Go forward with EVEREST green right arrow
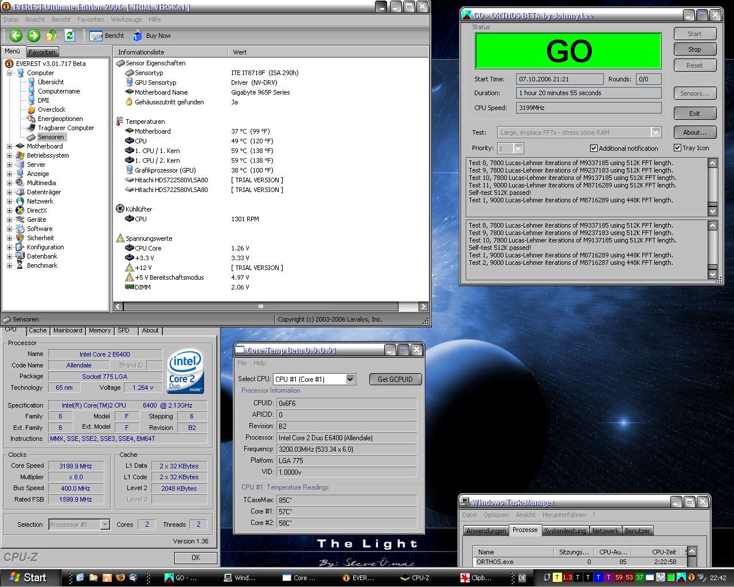The width and height of the screenshot is (734, 587). coord(34,36)
